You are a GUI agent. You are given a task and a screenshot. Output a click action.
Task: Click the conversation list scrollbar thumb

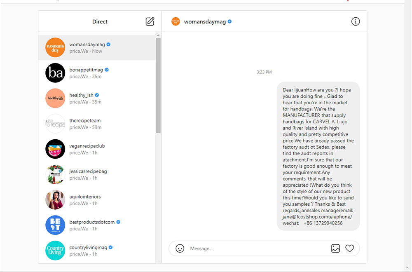(x=158, y=85)
